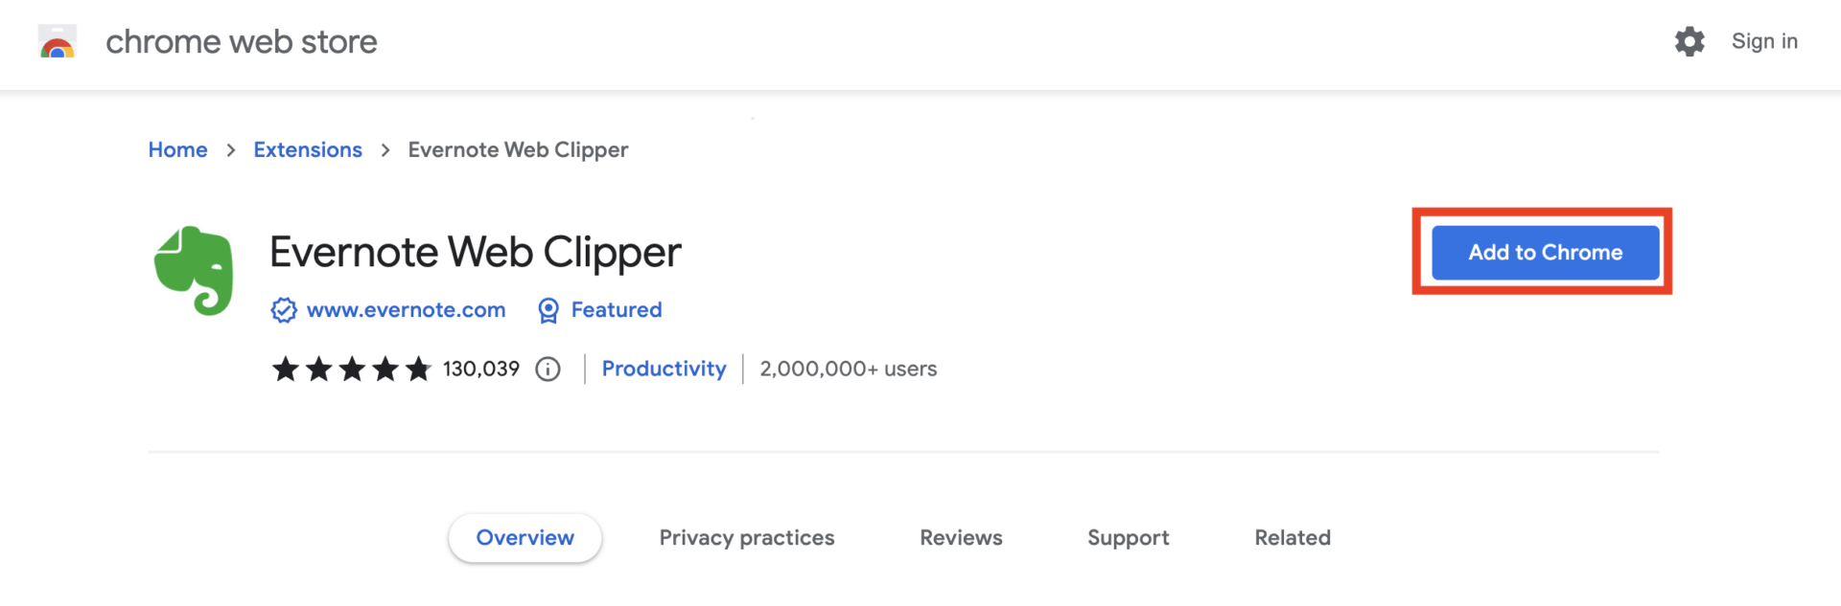The image size is (1841, 606).
Task: Click the verified publisher badge icon
Action: coord(284,310)
